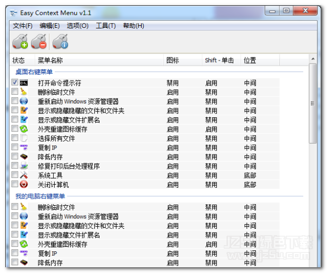Click 显示或隐藏隐藏的文件和文件夹 under 我的电脑右键菜单
This screenshot has width=327, height=273.
[x=81, y=226]
